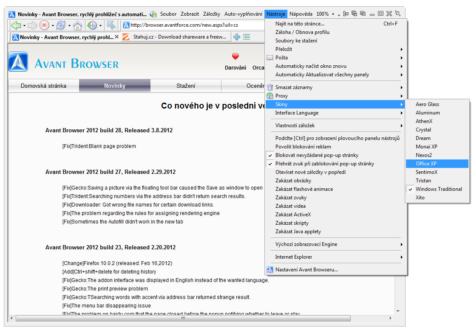This screenshot has width=474, height=335.
Task: Click the site icon in address bar
Action: point(126,25)
